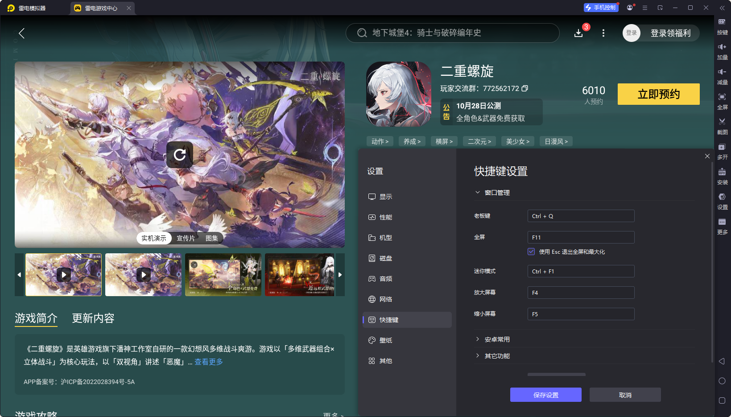
Task: Click the 安装 APK install icon
Action: [x=722, y=176]
